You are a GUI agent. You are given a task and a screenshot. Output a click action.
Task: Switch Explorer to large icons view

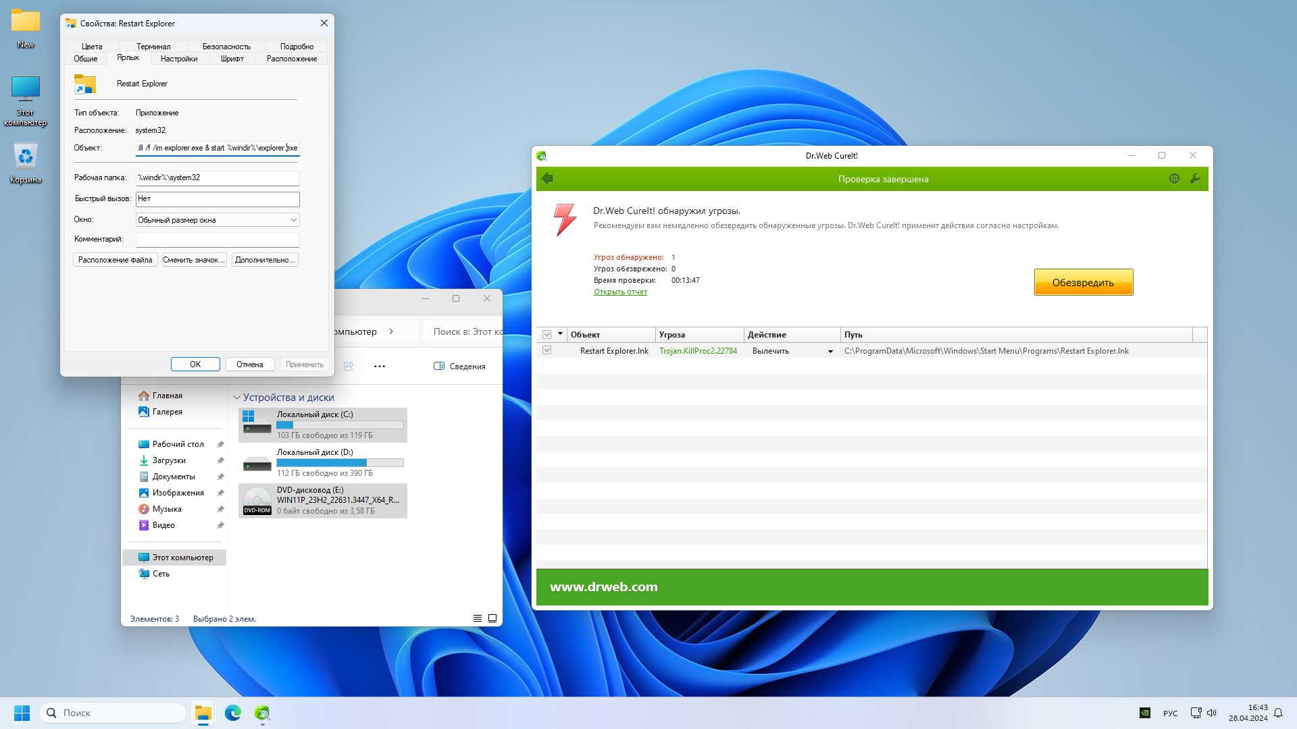click(492, 618)
